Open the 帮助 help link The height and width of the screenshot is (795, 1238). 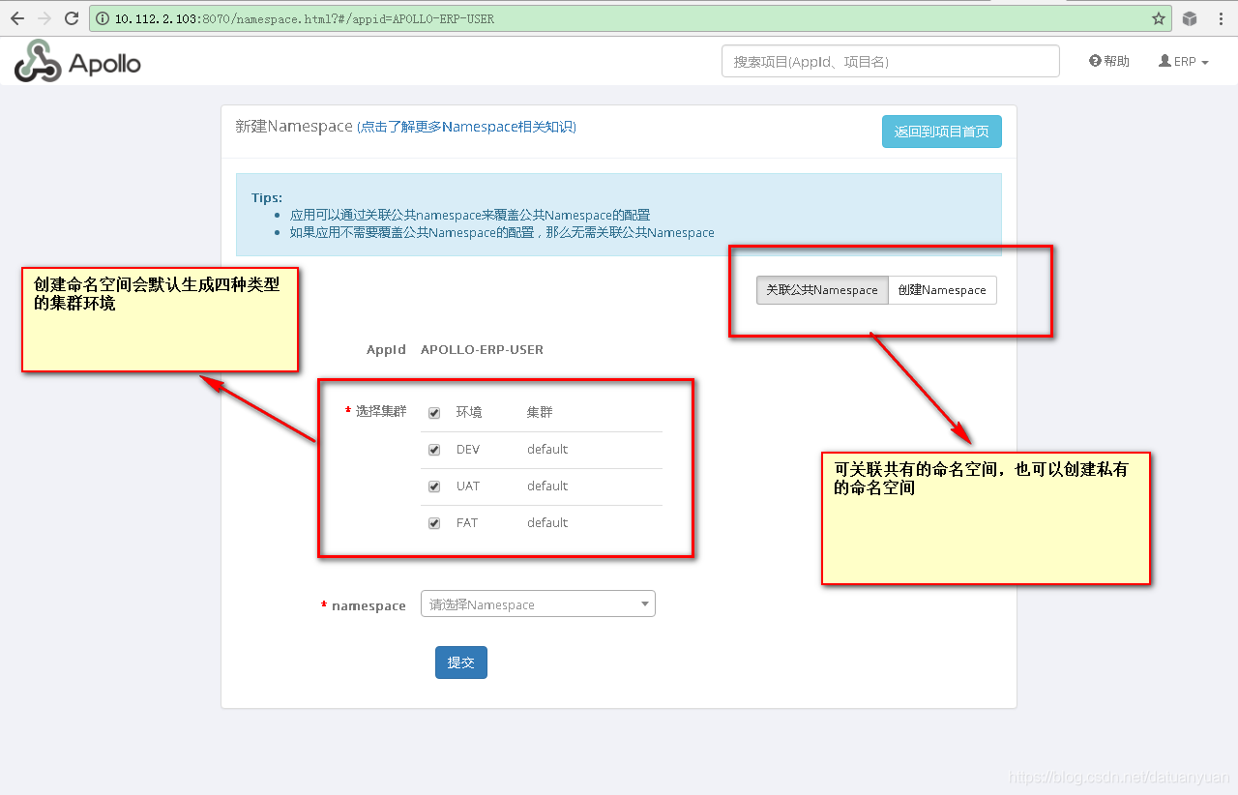1109,61
